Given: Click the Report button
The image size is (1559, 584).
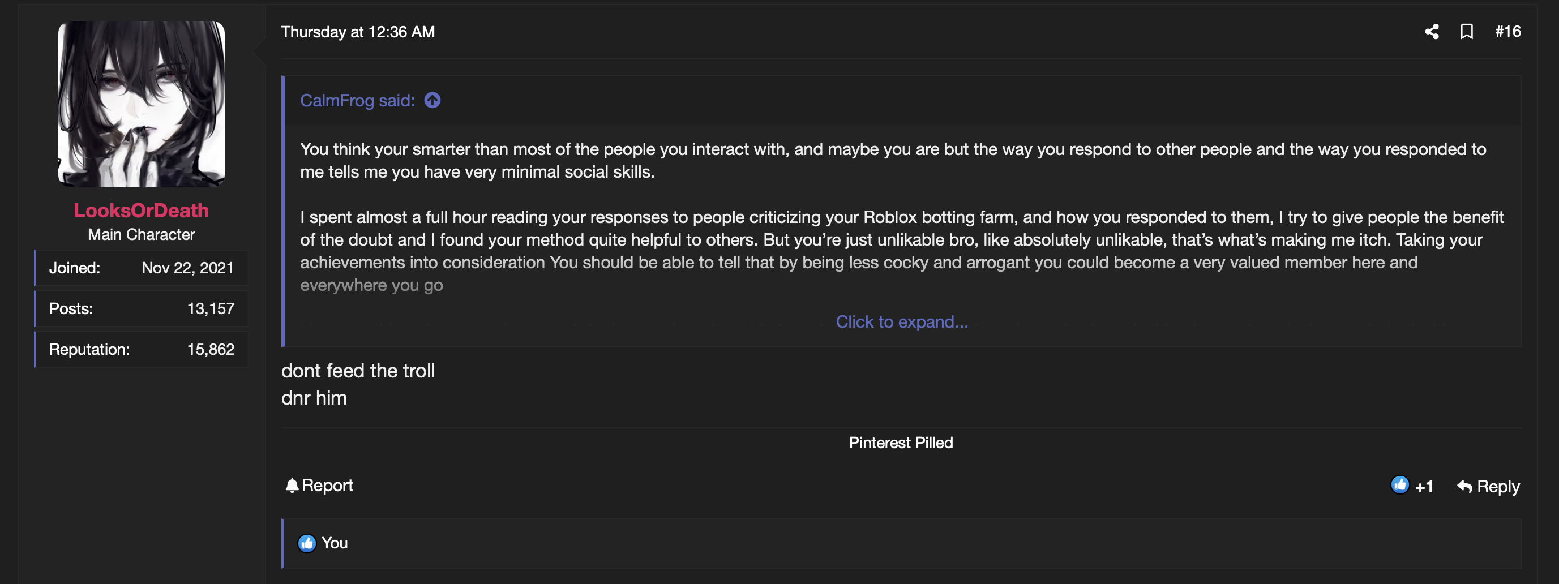Looking at the screenshot, I should [x=327, y=486].
